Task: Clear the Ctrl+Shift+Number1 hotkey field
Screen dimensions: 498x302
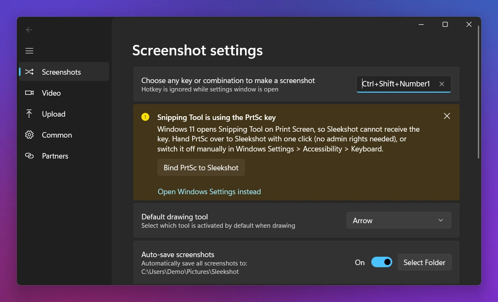Action: [441, 84]
